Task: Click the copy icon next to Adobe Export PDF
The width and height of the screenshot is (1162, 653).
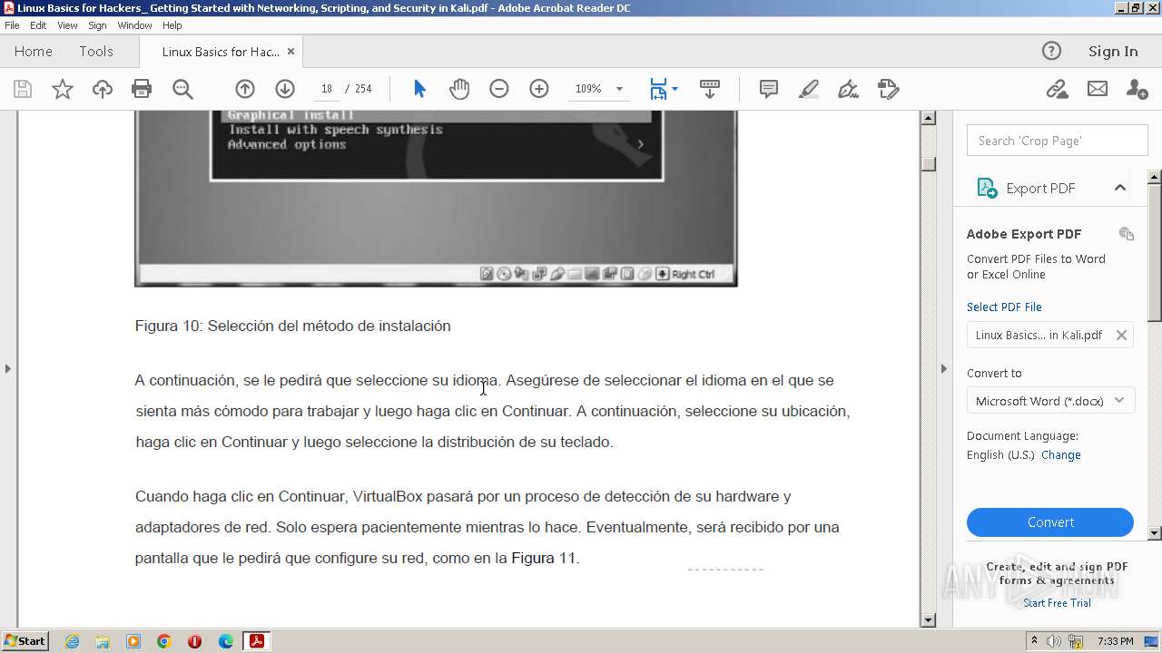Action: click(x=1127, y=234)
